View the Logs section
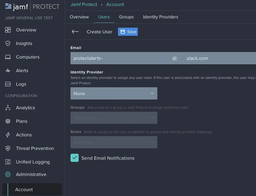The image size is (256, 196). pos(21,84)
